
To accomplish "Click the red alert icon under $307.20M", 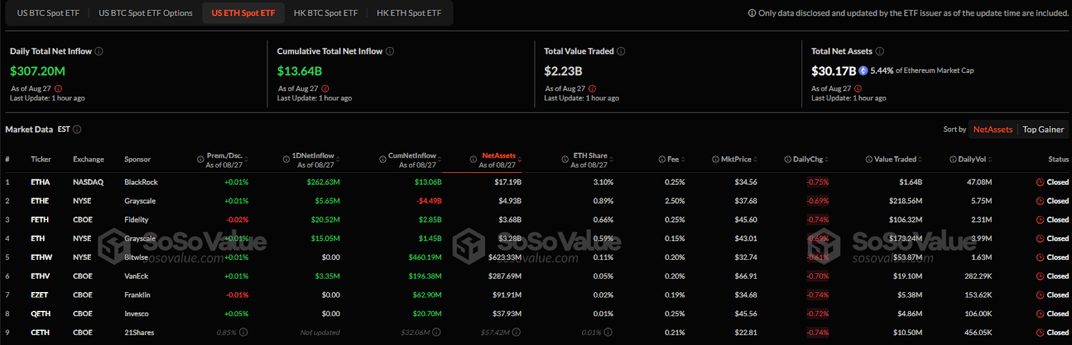I will pyautogui.click(x=58, y=88).
